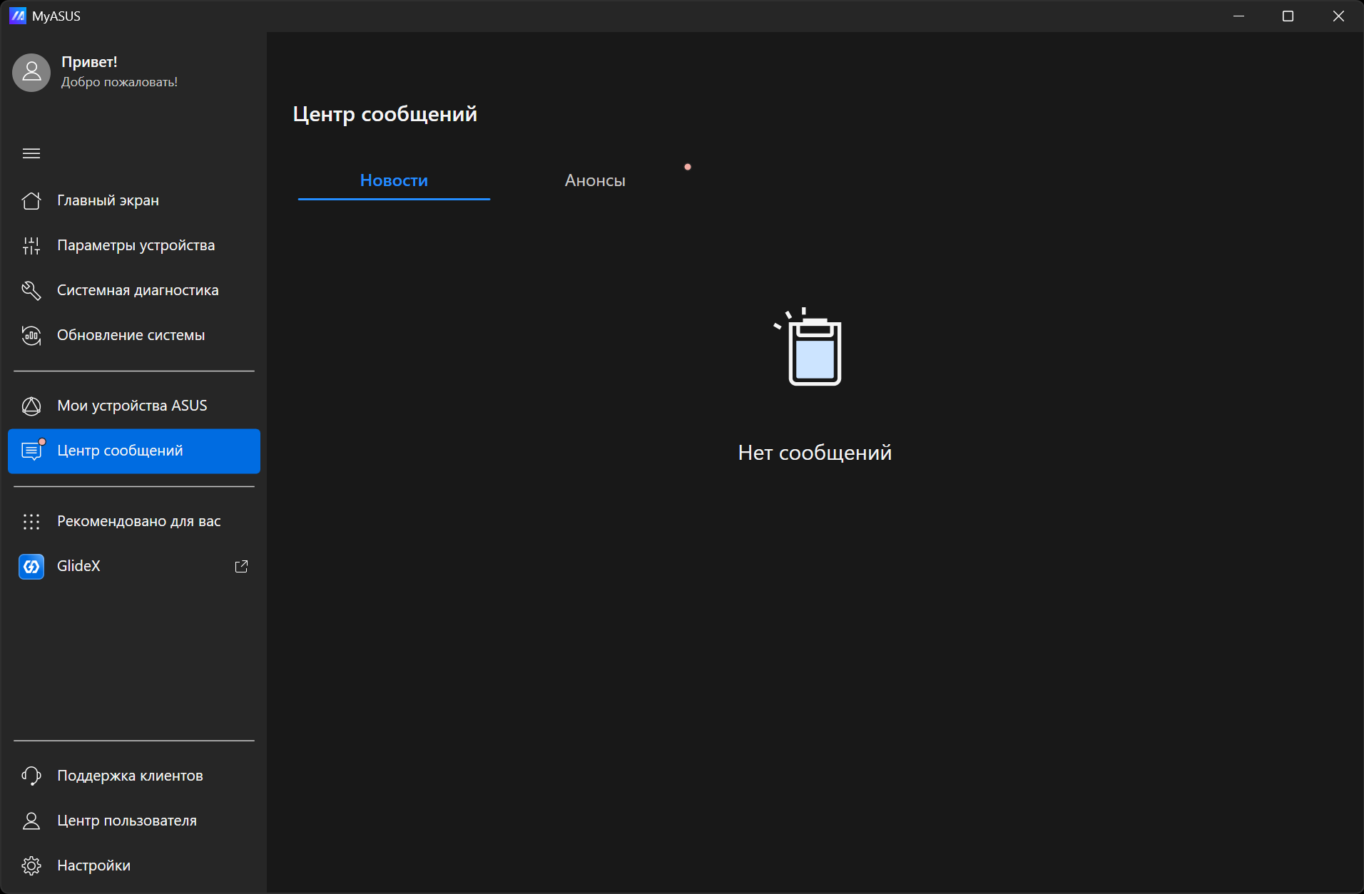Click the blue GlideX app icon
This screenshot has height=894, width=1364.
tap(31, 567)
